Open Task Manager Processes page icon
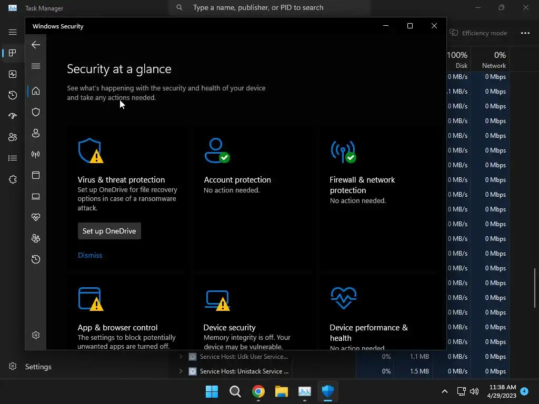This screenshot has width=539, height=404. [13, 53]
